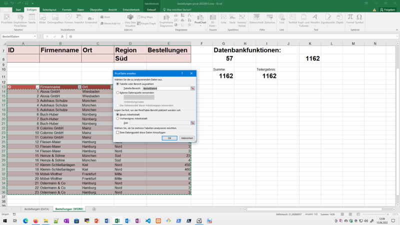Insert a Linie sparkline

coord(223,19)
